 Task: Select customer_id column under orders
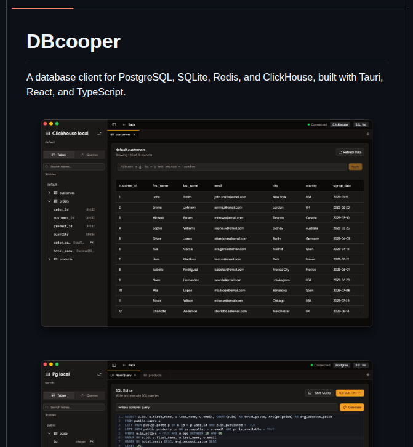pos(74,218)
